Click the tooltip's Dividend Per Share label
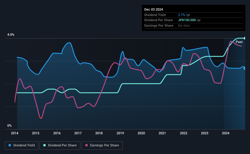The height and width of the screenshot is (154, 250). [x=158, y=20]
